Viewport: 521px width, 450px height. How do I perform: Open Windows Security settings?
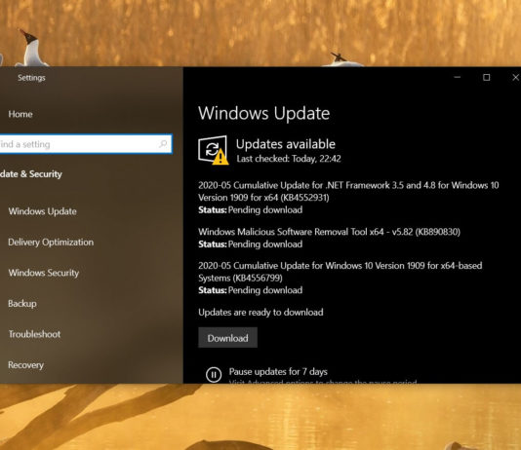click(44, 273)
